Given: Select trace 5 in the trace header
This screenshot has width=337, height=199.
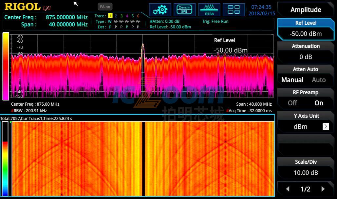Looking at the screenshot, I should [133, 16].
